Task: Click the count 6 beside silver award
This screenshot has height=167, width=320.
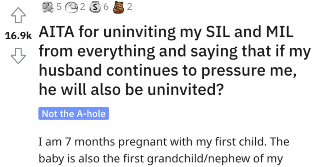Action: pos(106,7)
